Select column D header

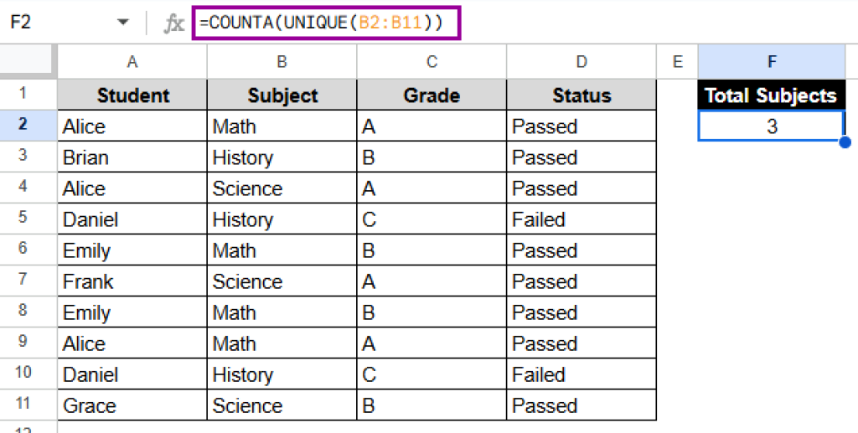pos(581,61)
